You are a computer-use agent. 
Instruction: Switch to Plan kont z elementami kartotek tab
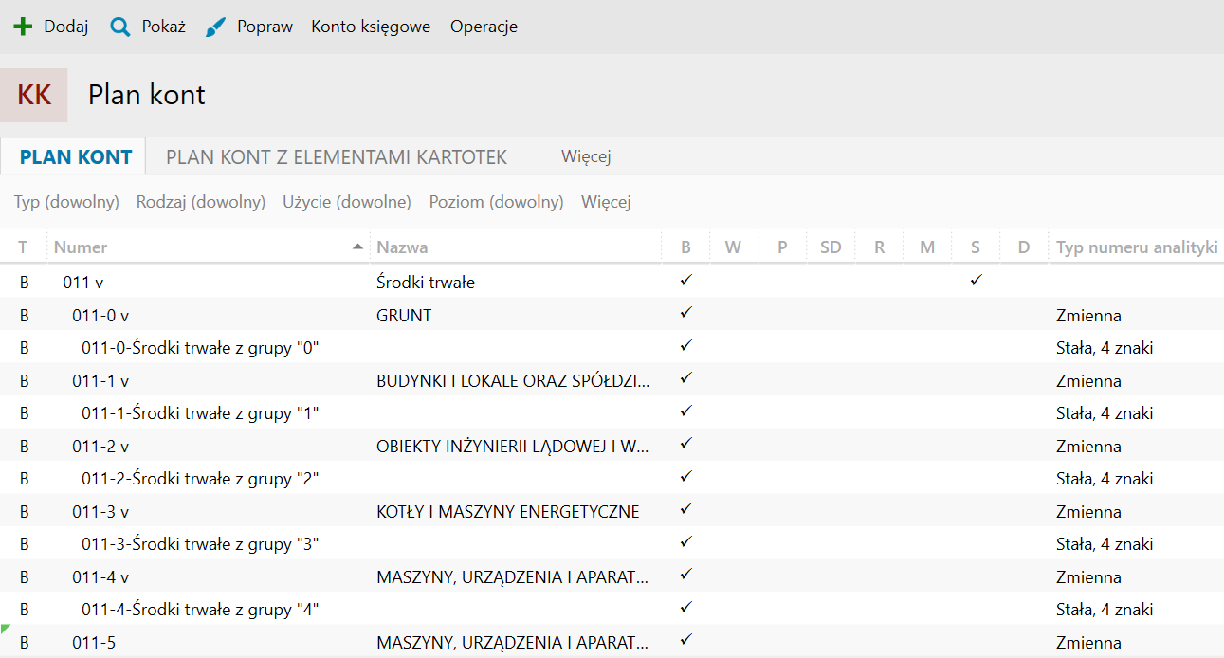337,157
